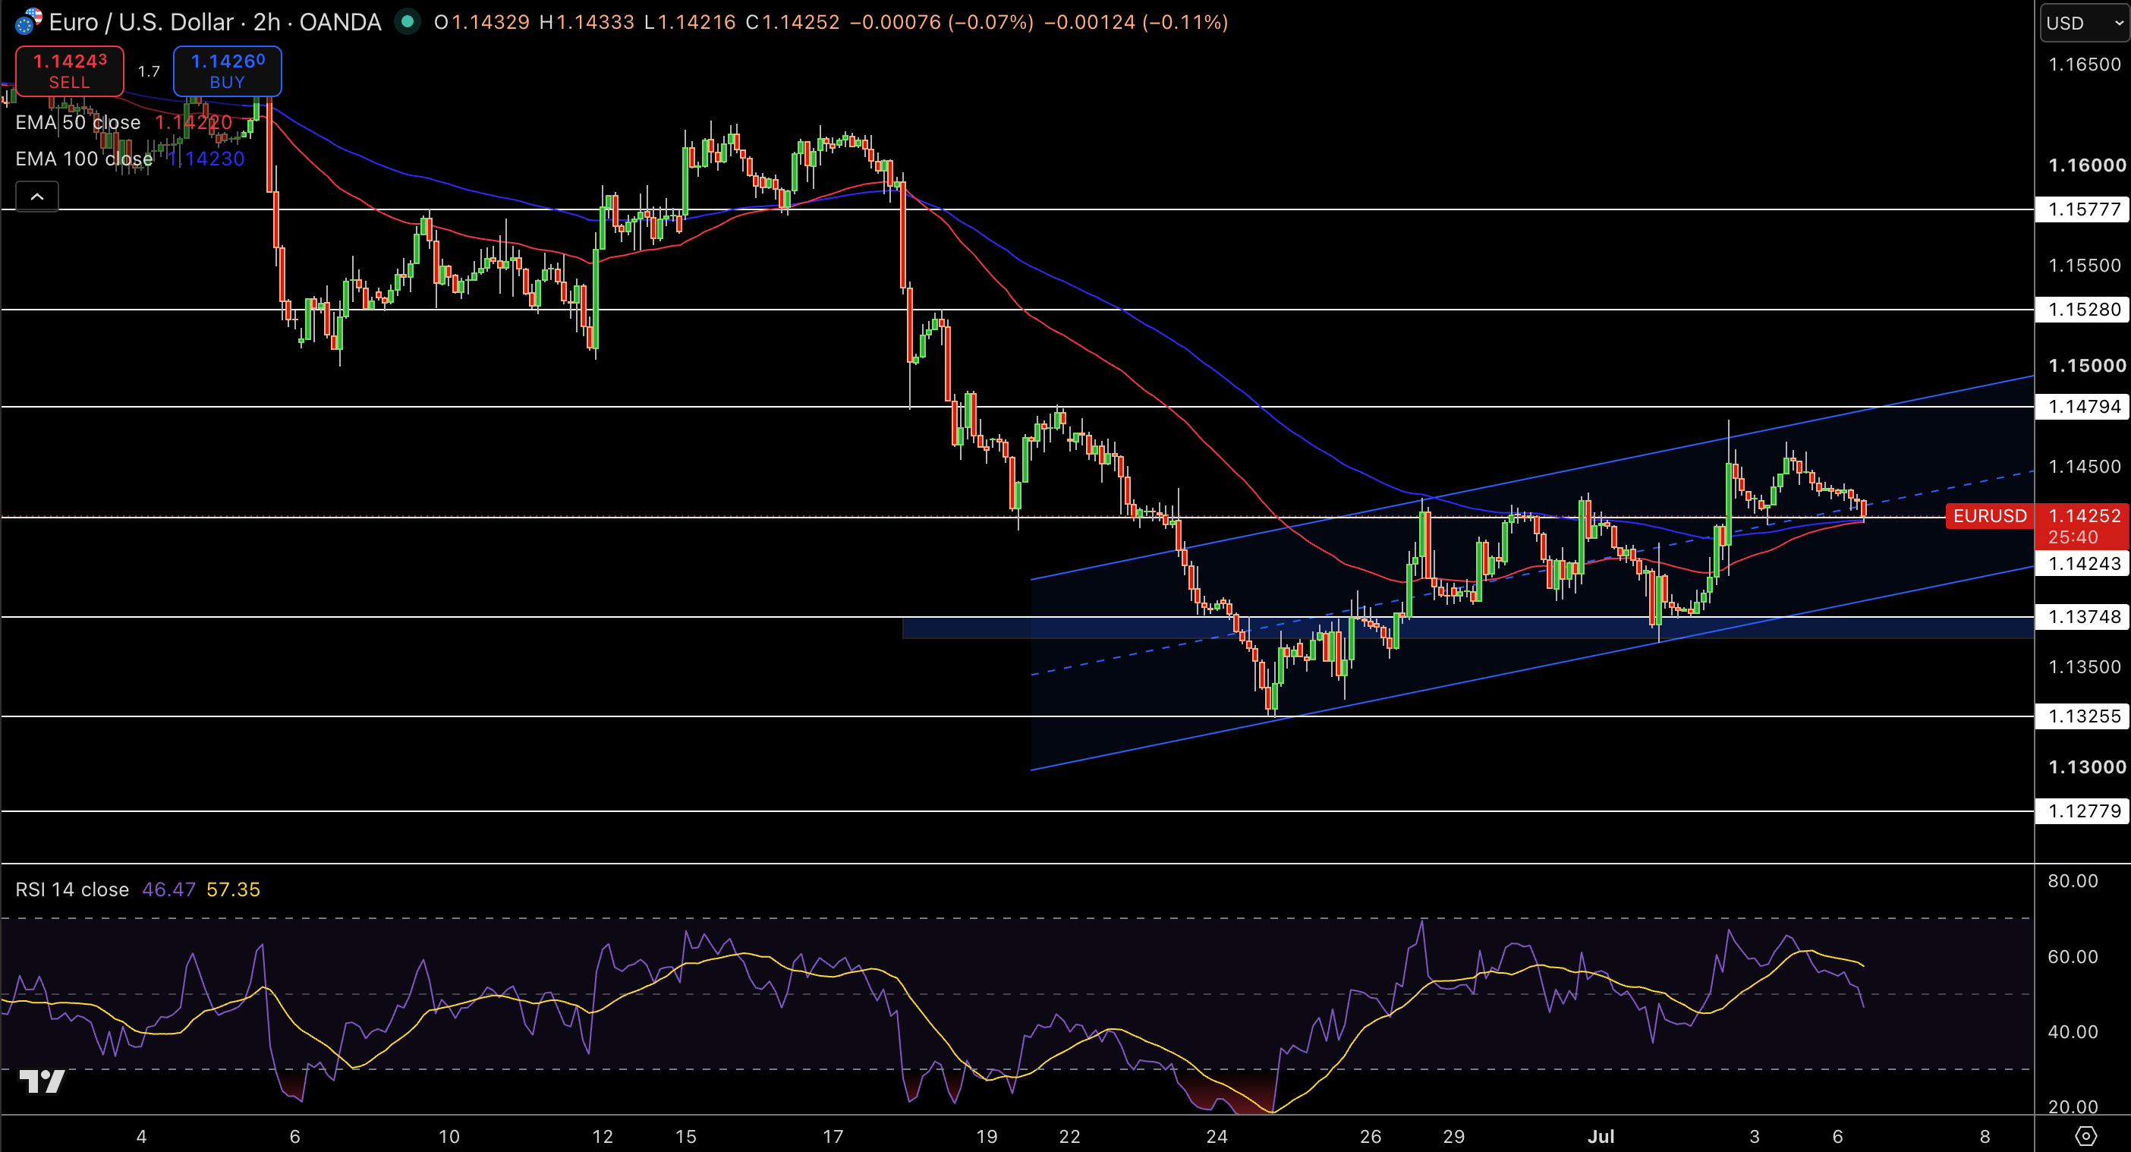Click the 1.14794 horizontal line price label
Screen dimensions: 2131x1152
tap(2082, 406)
